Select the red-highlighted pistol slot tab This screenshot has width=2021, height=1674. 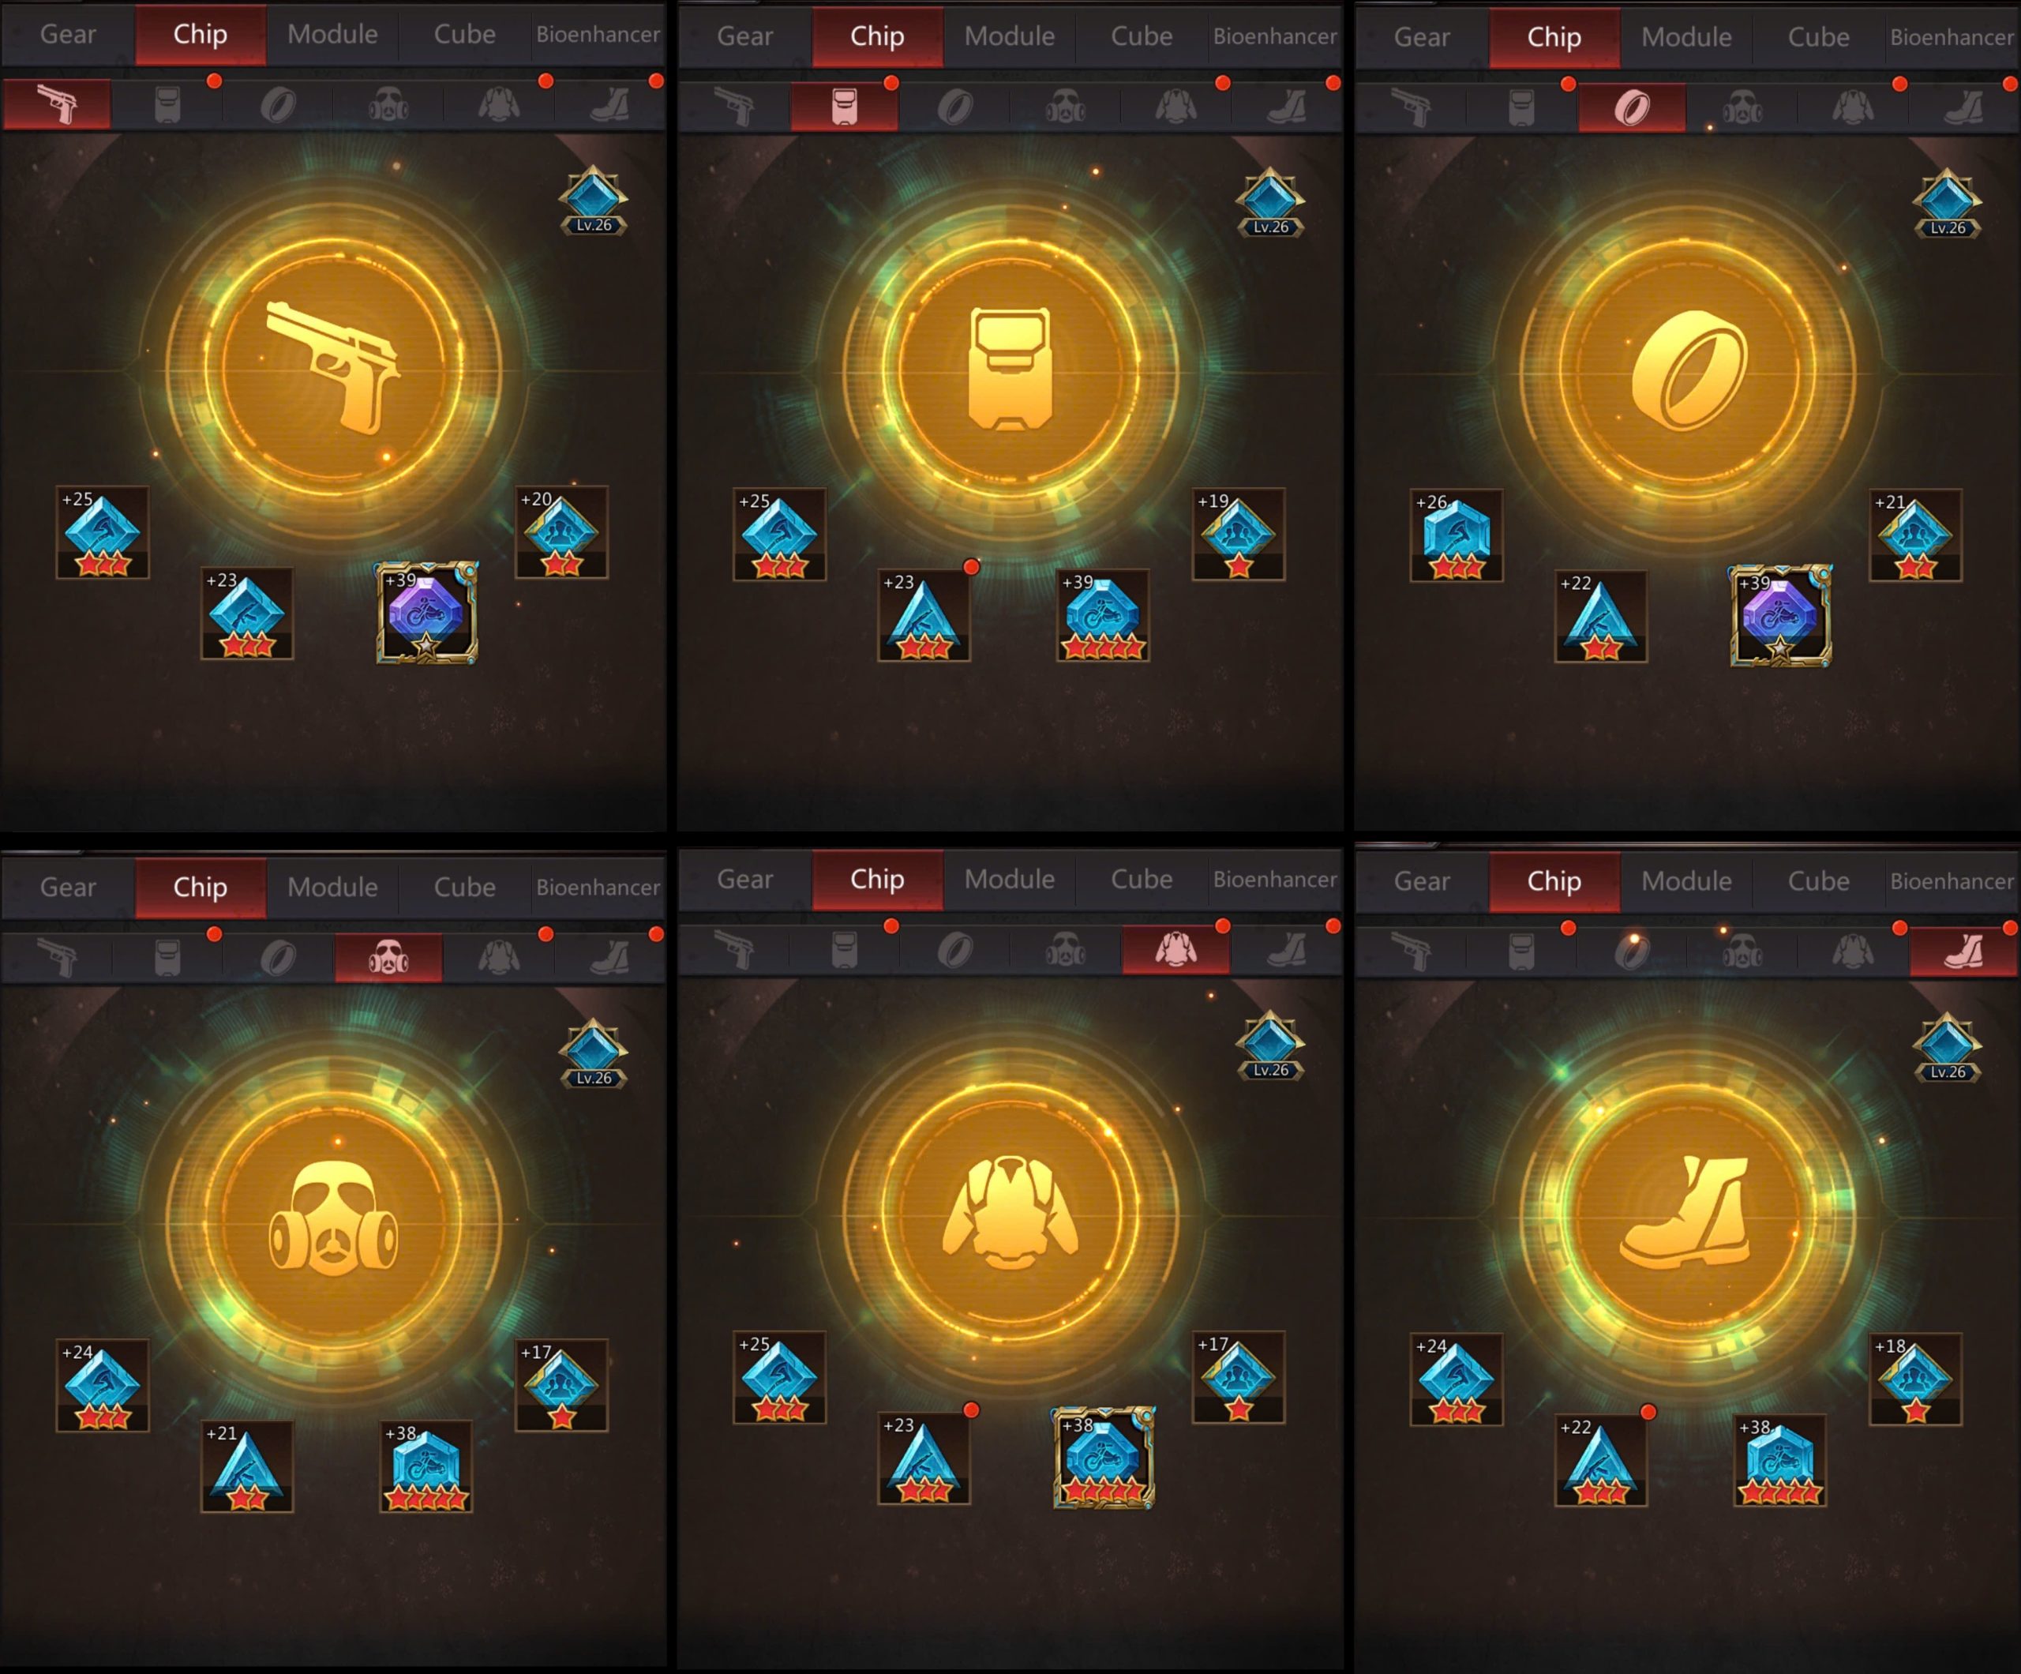click(57, 104)
